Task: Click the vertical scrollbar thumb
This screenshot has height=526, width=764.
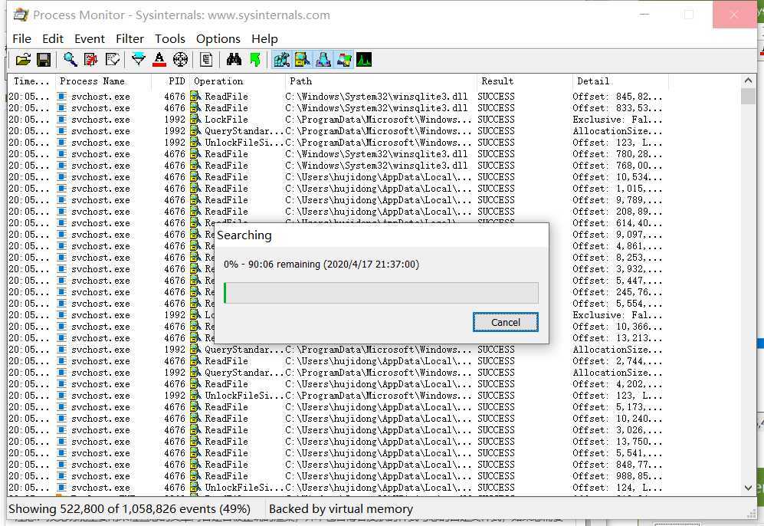Action: tap(749, 96)
